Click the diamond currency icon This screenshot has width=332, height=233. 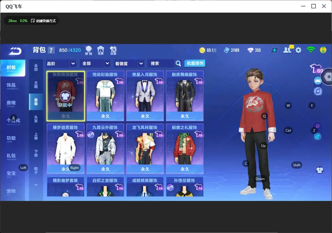(250, 50)
